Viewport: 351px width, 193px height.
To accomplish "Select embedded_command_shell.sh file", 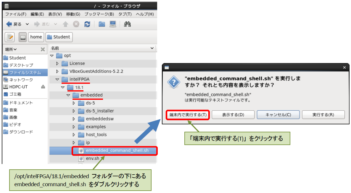I will 117,150.
